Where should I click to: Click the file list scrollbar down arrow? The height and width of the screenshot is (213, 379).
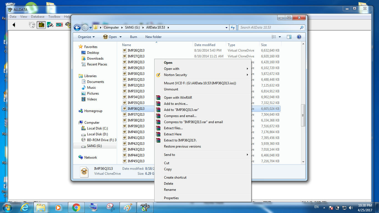point(303,162)
